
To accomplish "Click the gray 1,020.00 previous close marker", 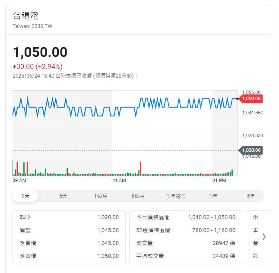I will [251, 150].
